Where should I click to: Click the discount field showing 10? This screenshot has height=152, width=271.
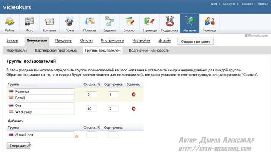pyautogui.click(x=91, y=109)
